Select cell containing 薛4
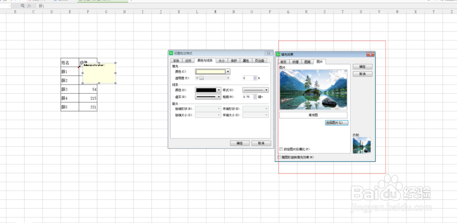This screenshot has width=457, height=223. [69, 98]
